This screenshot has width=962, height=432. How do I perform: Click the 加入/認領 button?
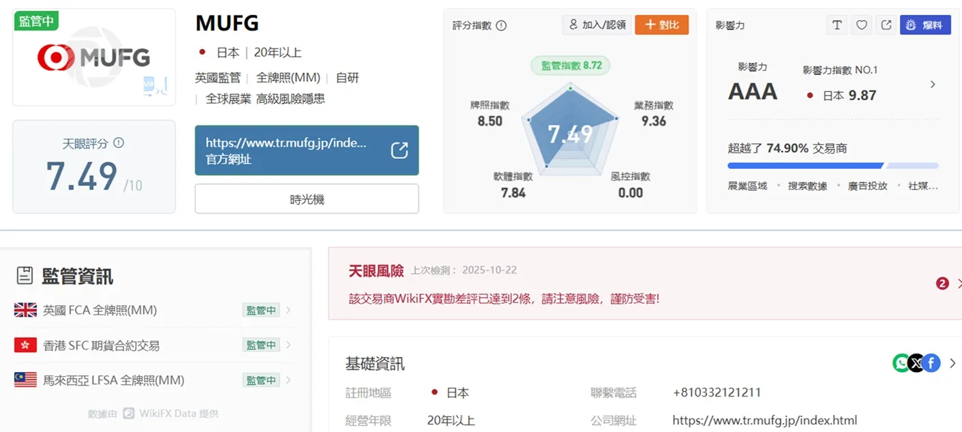(597, 25)
